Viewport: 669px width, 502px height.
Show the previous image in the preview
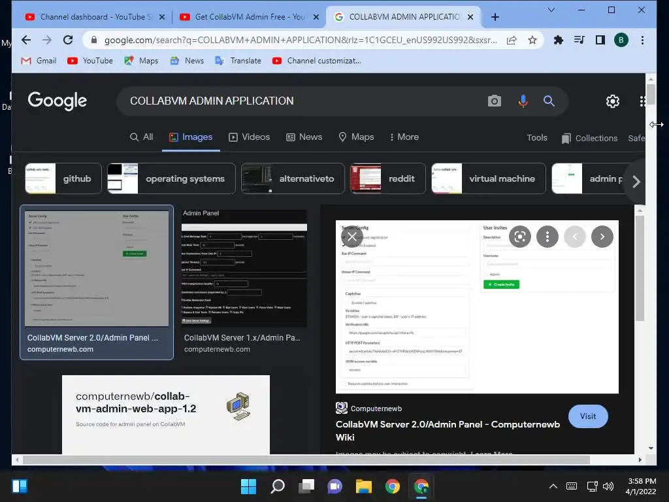click(x=575, y=237)
